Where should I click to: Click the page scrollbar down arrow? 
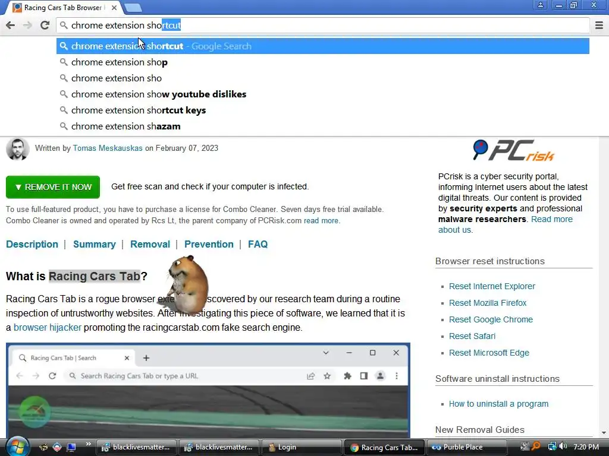(604, 433)
